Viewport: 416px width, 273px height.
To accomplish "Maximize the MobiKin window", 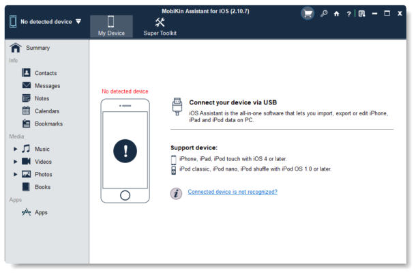I will (387, 13).
